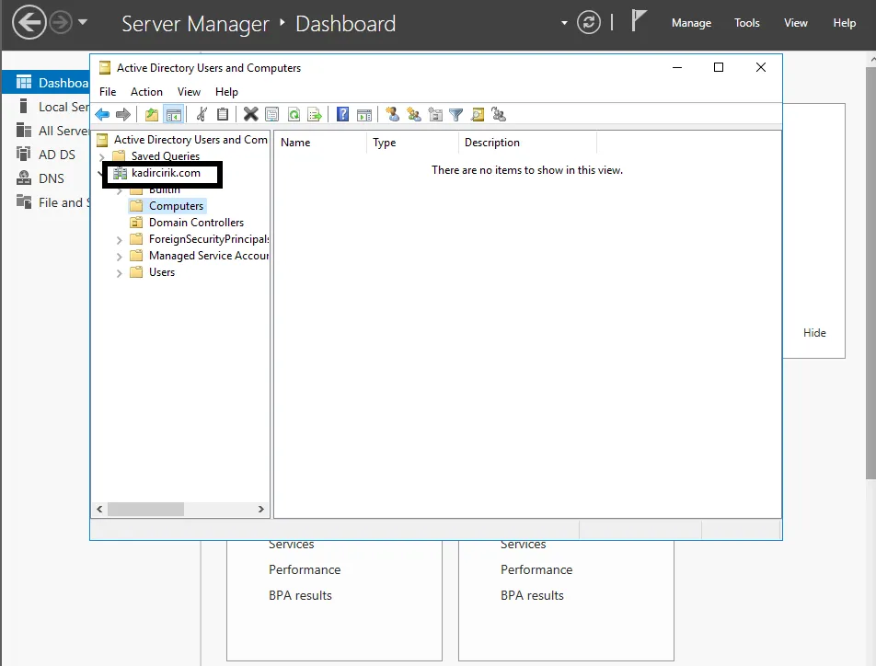
Task: Select Saved Queries folder
Action: tap(166, 155)
